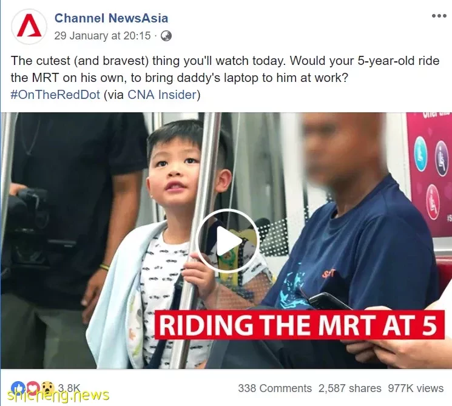The width and height of the screenshot is (452, 406).
Task: Open the #OnTheRedDot hashtag link
Action: [x=55, y=95]
